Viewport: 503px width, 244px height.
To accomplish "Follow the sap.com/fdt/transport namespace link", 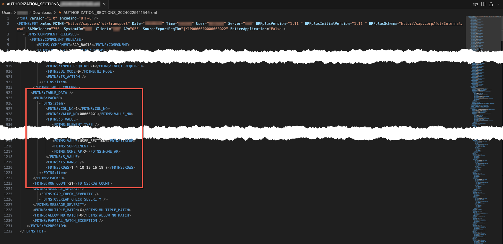I will coord(98,24).
